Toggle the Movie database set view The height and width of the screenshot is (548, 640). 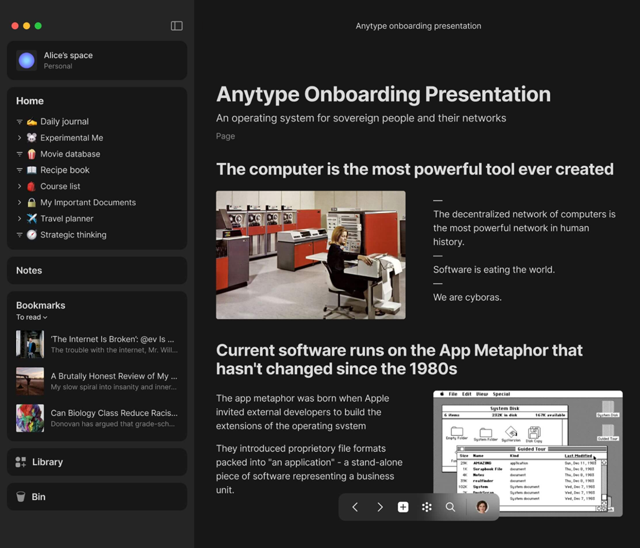click(x=19, y=154)
